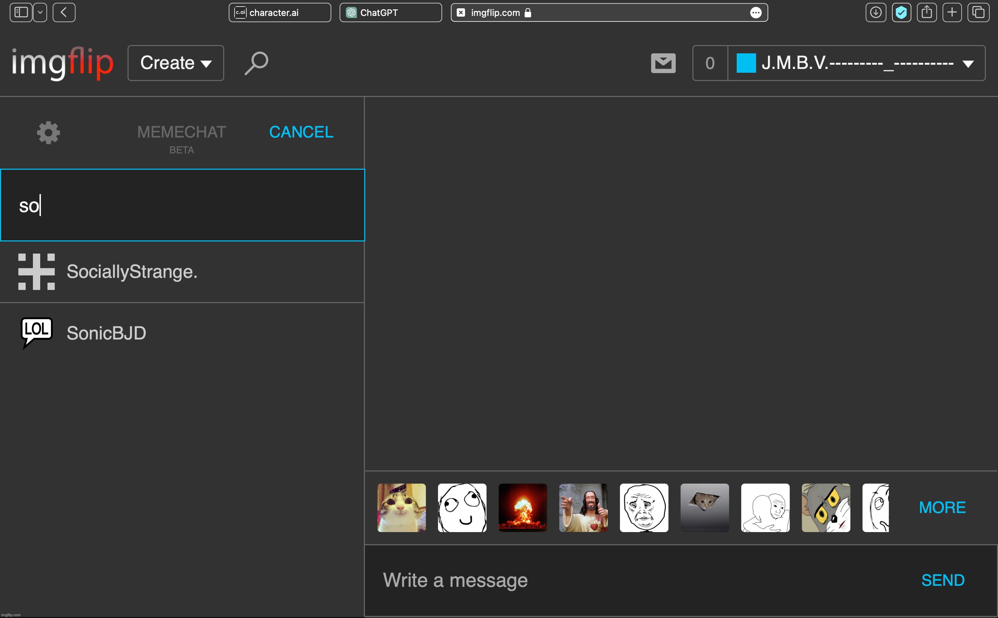This screenshot has height=618, width=998.
Task: Click the privacy shield icon in toolbar
Action: (901, 12)
